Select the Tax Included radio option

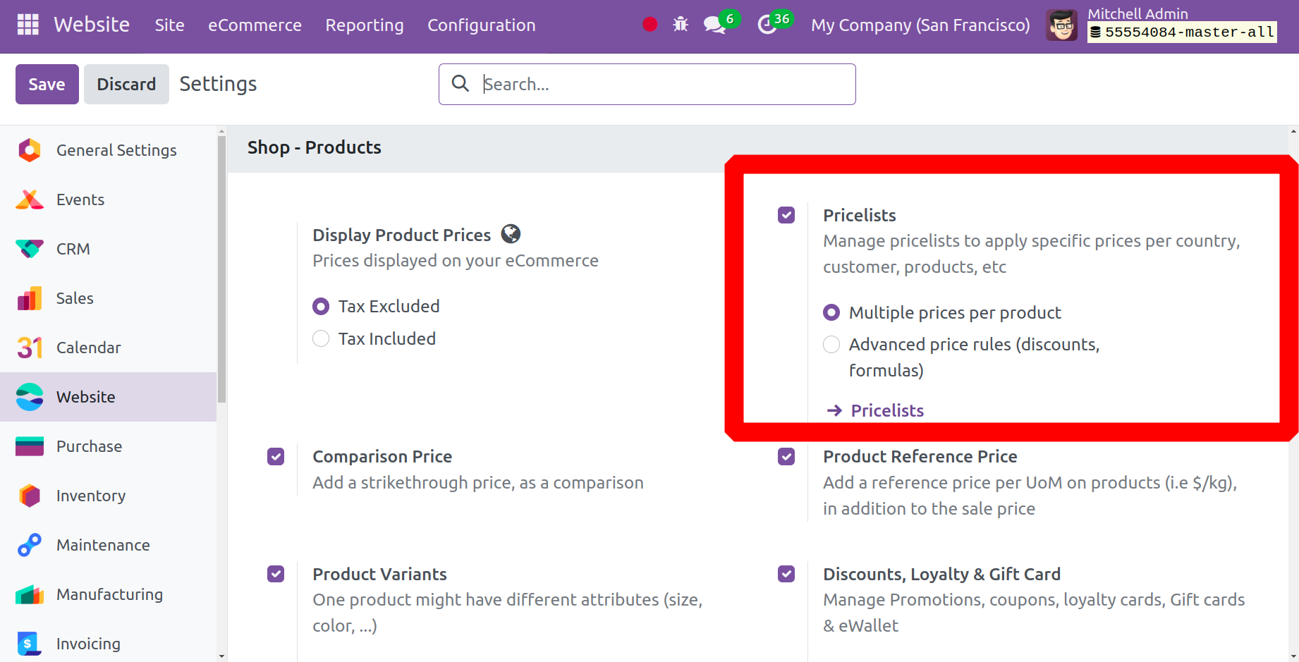(321, 339)
